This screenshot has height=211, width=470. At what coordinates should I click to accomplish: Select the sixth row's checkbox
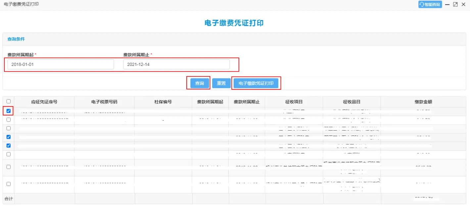pyautogui.click(x=9, y=154)
